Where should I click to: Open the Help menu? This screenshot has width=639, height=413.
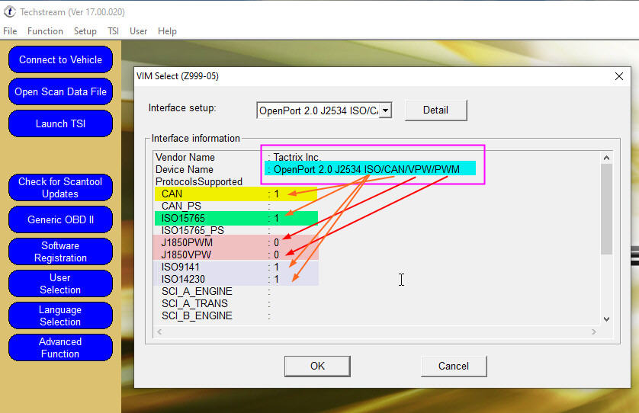(167, 31)
